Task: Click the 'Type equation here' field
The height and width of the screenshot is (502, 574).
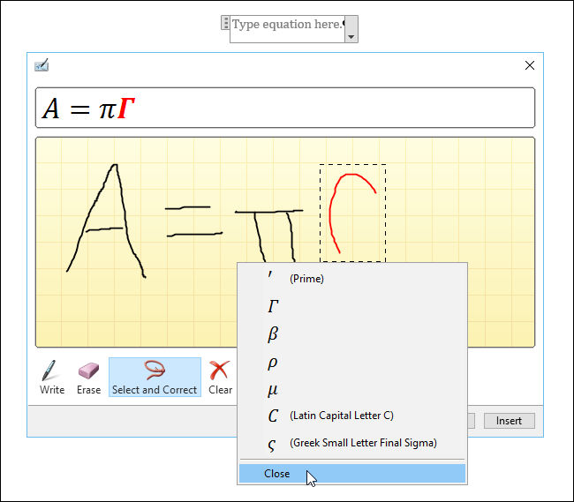Action: pyautogui.click(x=286, y=25)
